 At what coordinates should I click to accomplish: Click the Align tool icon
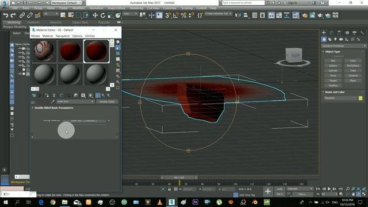click(x=246, y=16)
